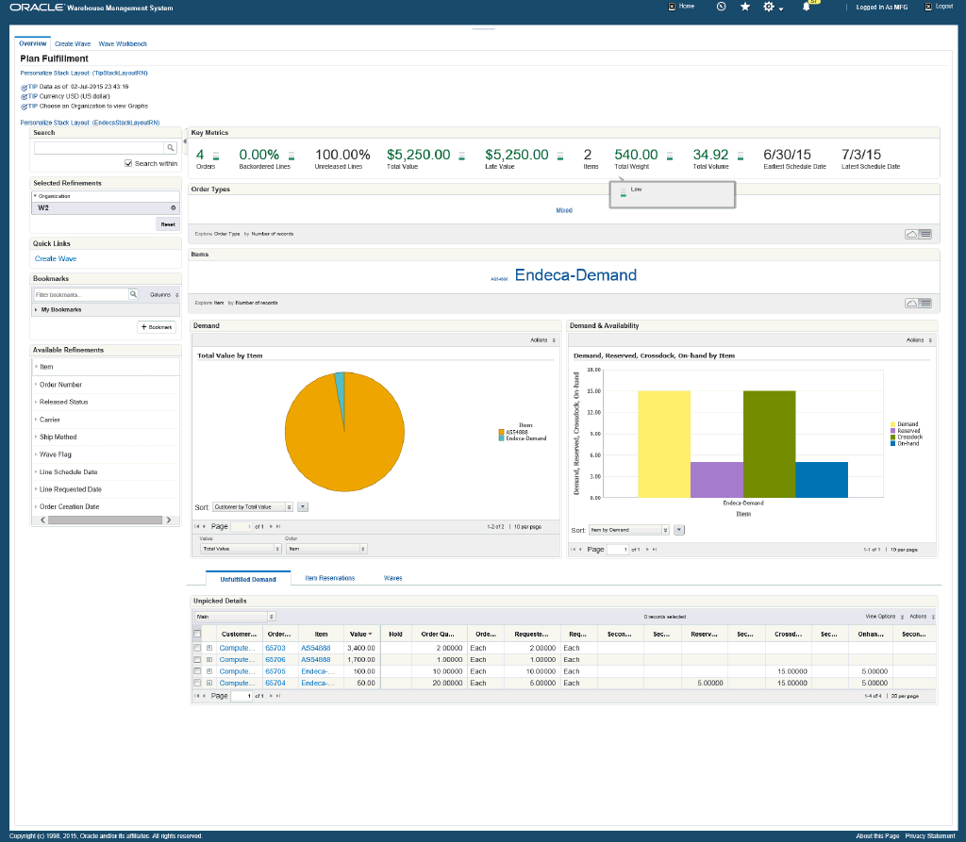Click the Filter bookmarks input field
966x842 pixels.
point(80,295)
